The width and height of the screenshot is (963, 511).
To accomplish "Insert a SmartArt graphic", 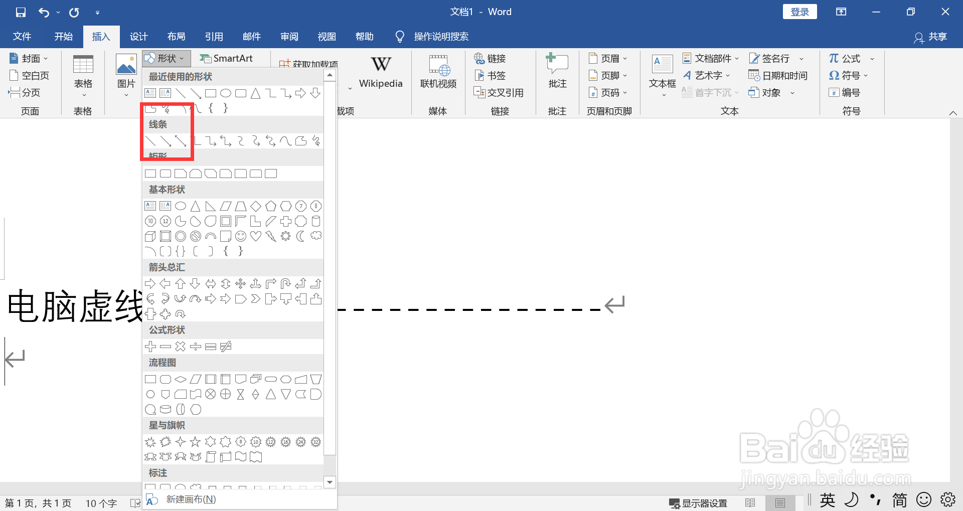I will (227, 59).
